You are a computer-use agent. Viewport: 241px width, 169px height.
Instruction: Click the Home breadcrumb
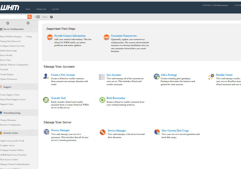click(45, 17)
